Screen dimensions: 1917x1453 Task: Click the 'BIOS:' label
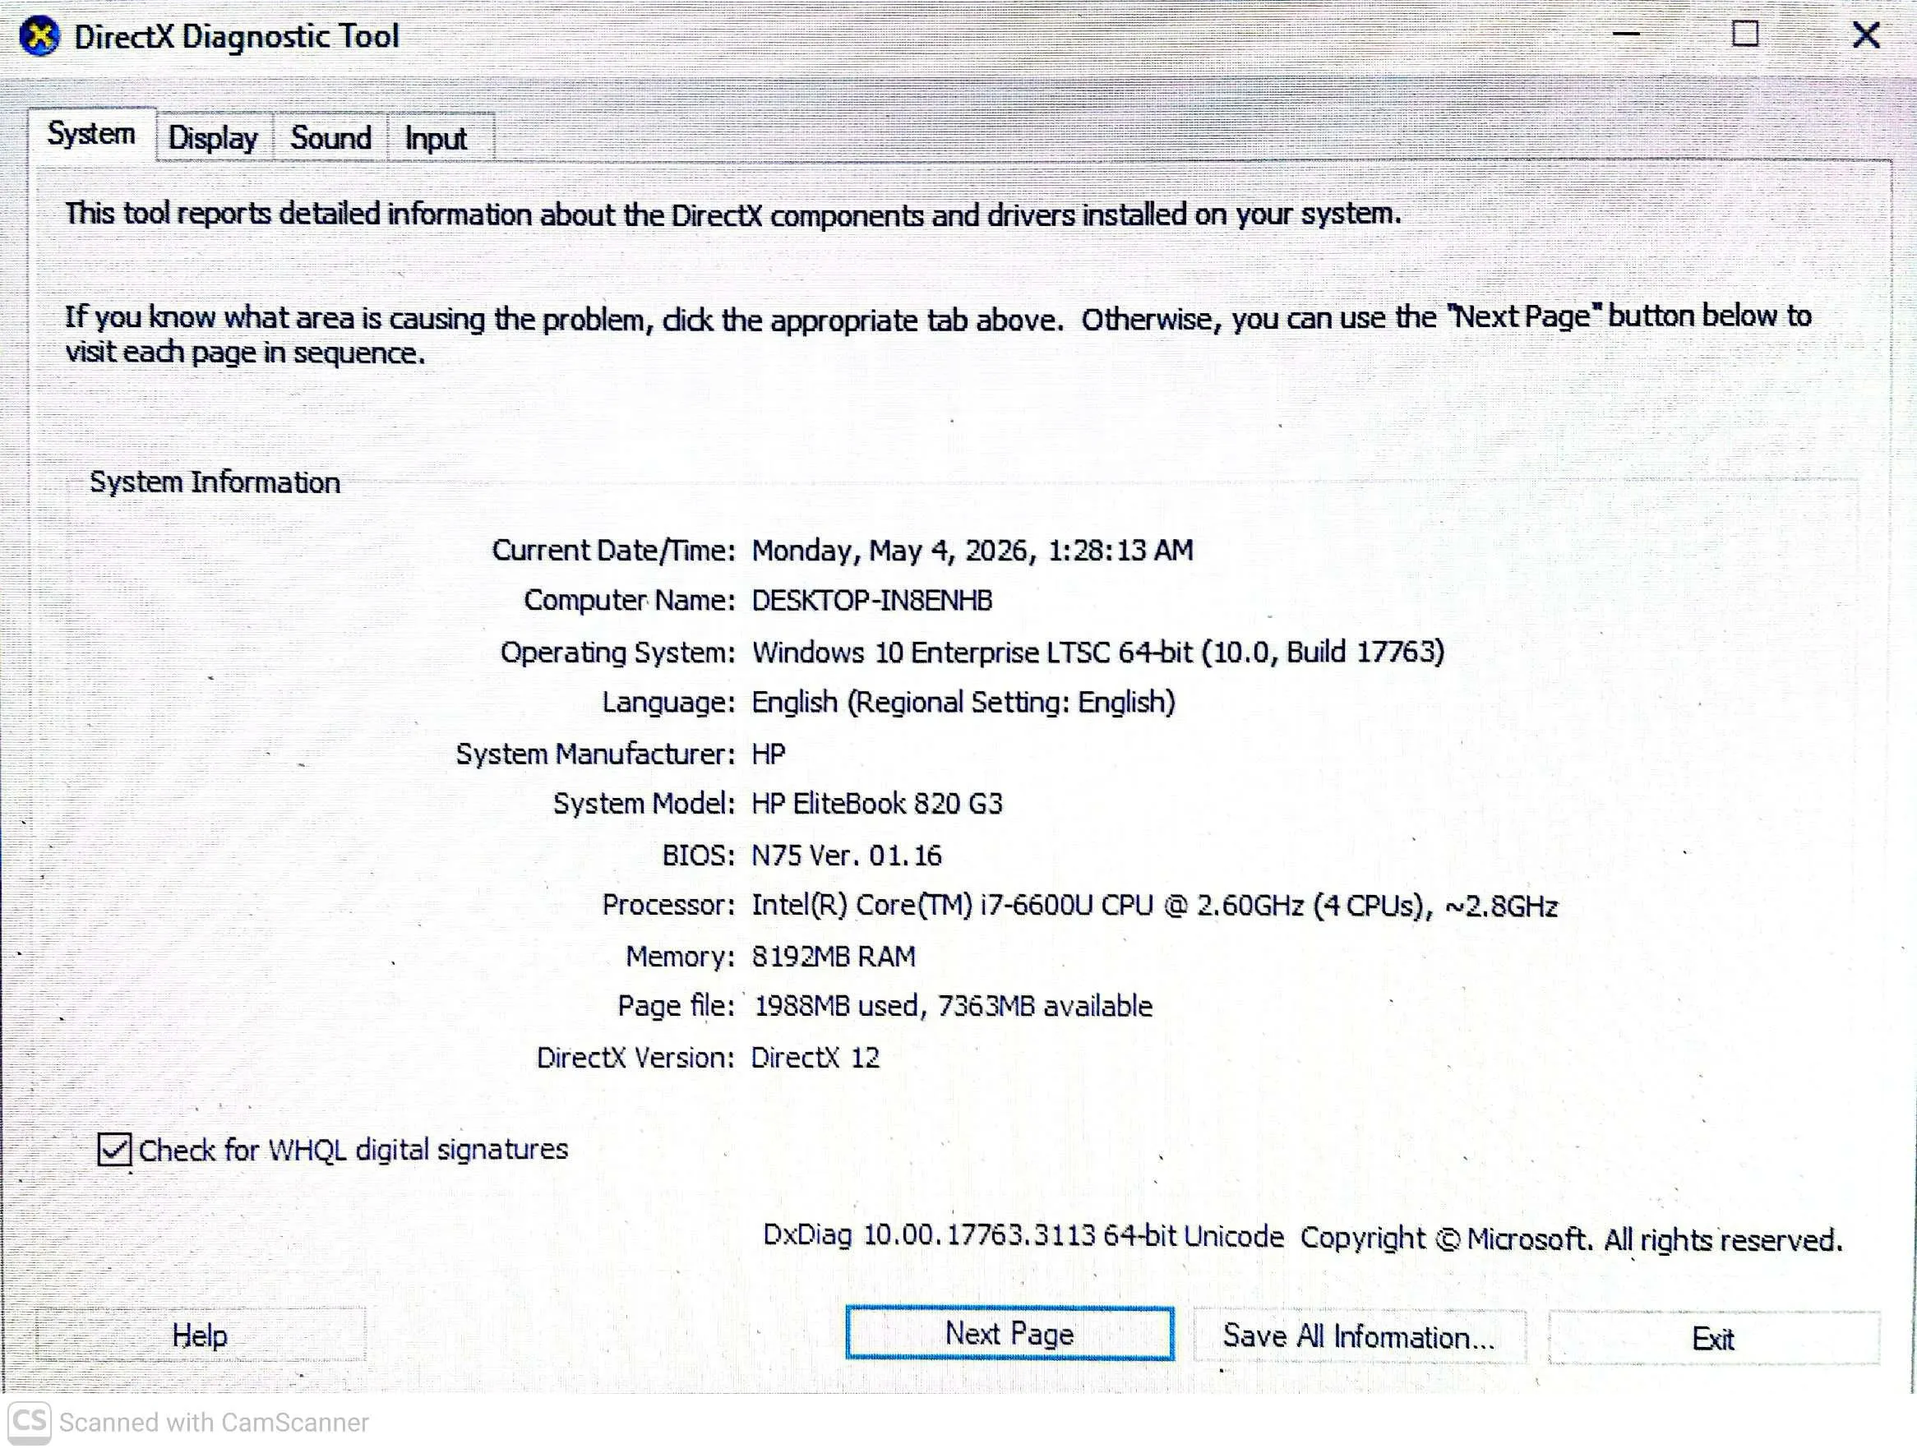(x=699, y=856)
